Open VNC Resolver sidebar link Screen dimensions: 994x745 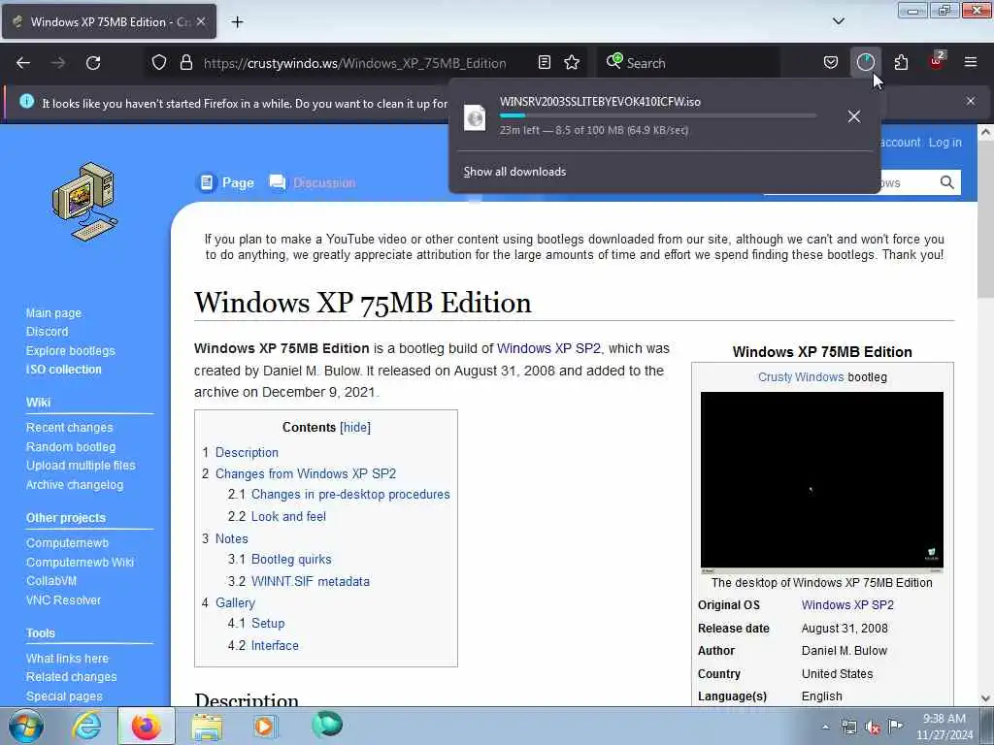pos(63,599)
